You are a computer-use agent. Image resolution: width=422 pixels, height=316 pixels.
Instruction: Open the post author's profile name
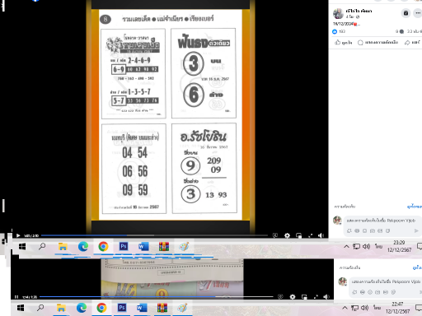point(359,11)
